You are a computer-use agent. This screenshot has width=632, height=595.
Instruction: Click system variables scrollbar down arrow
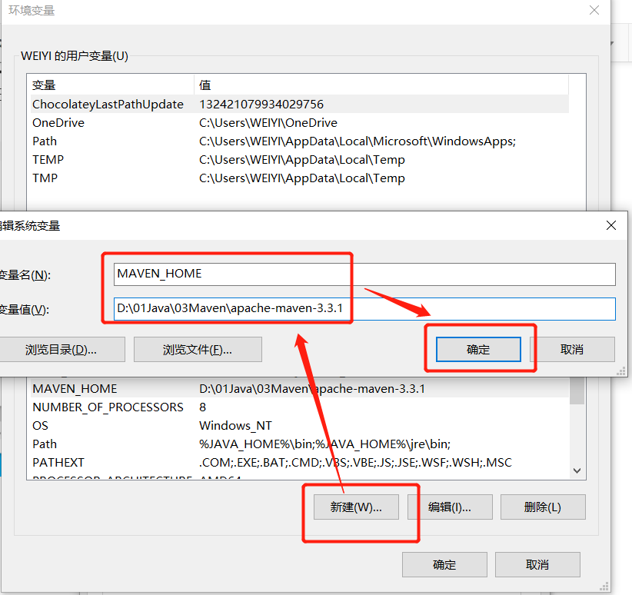pos(577,470)
